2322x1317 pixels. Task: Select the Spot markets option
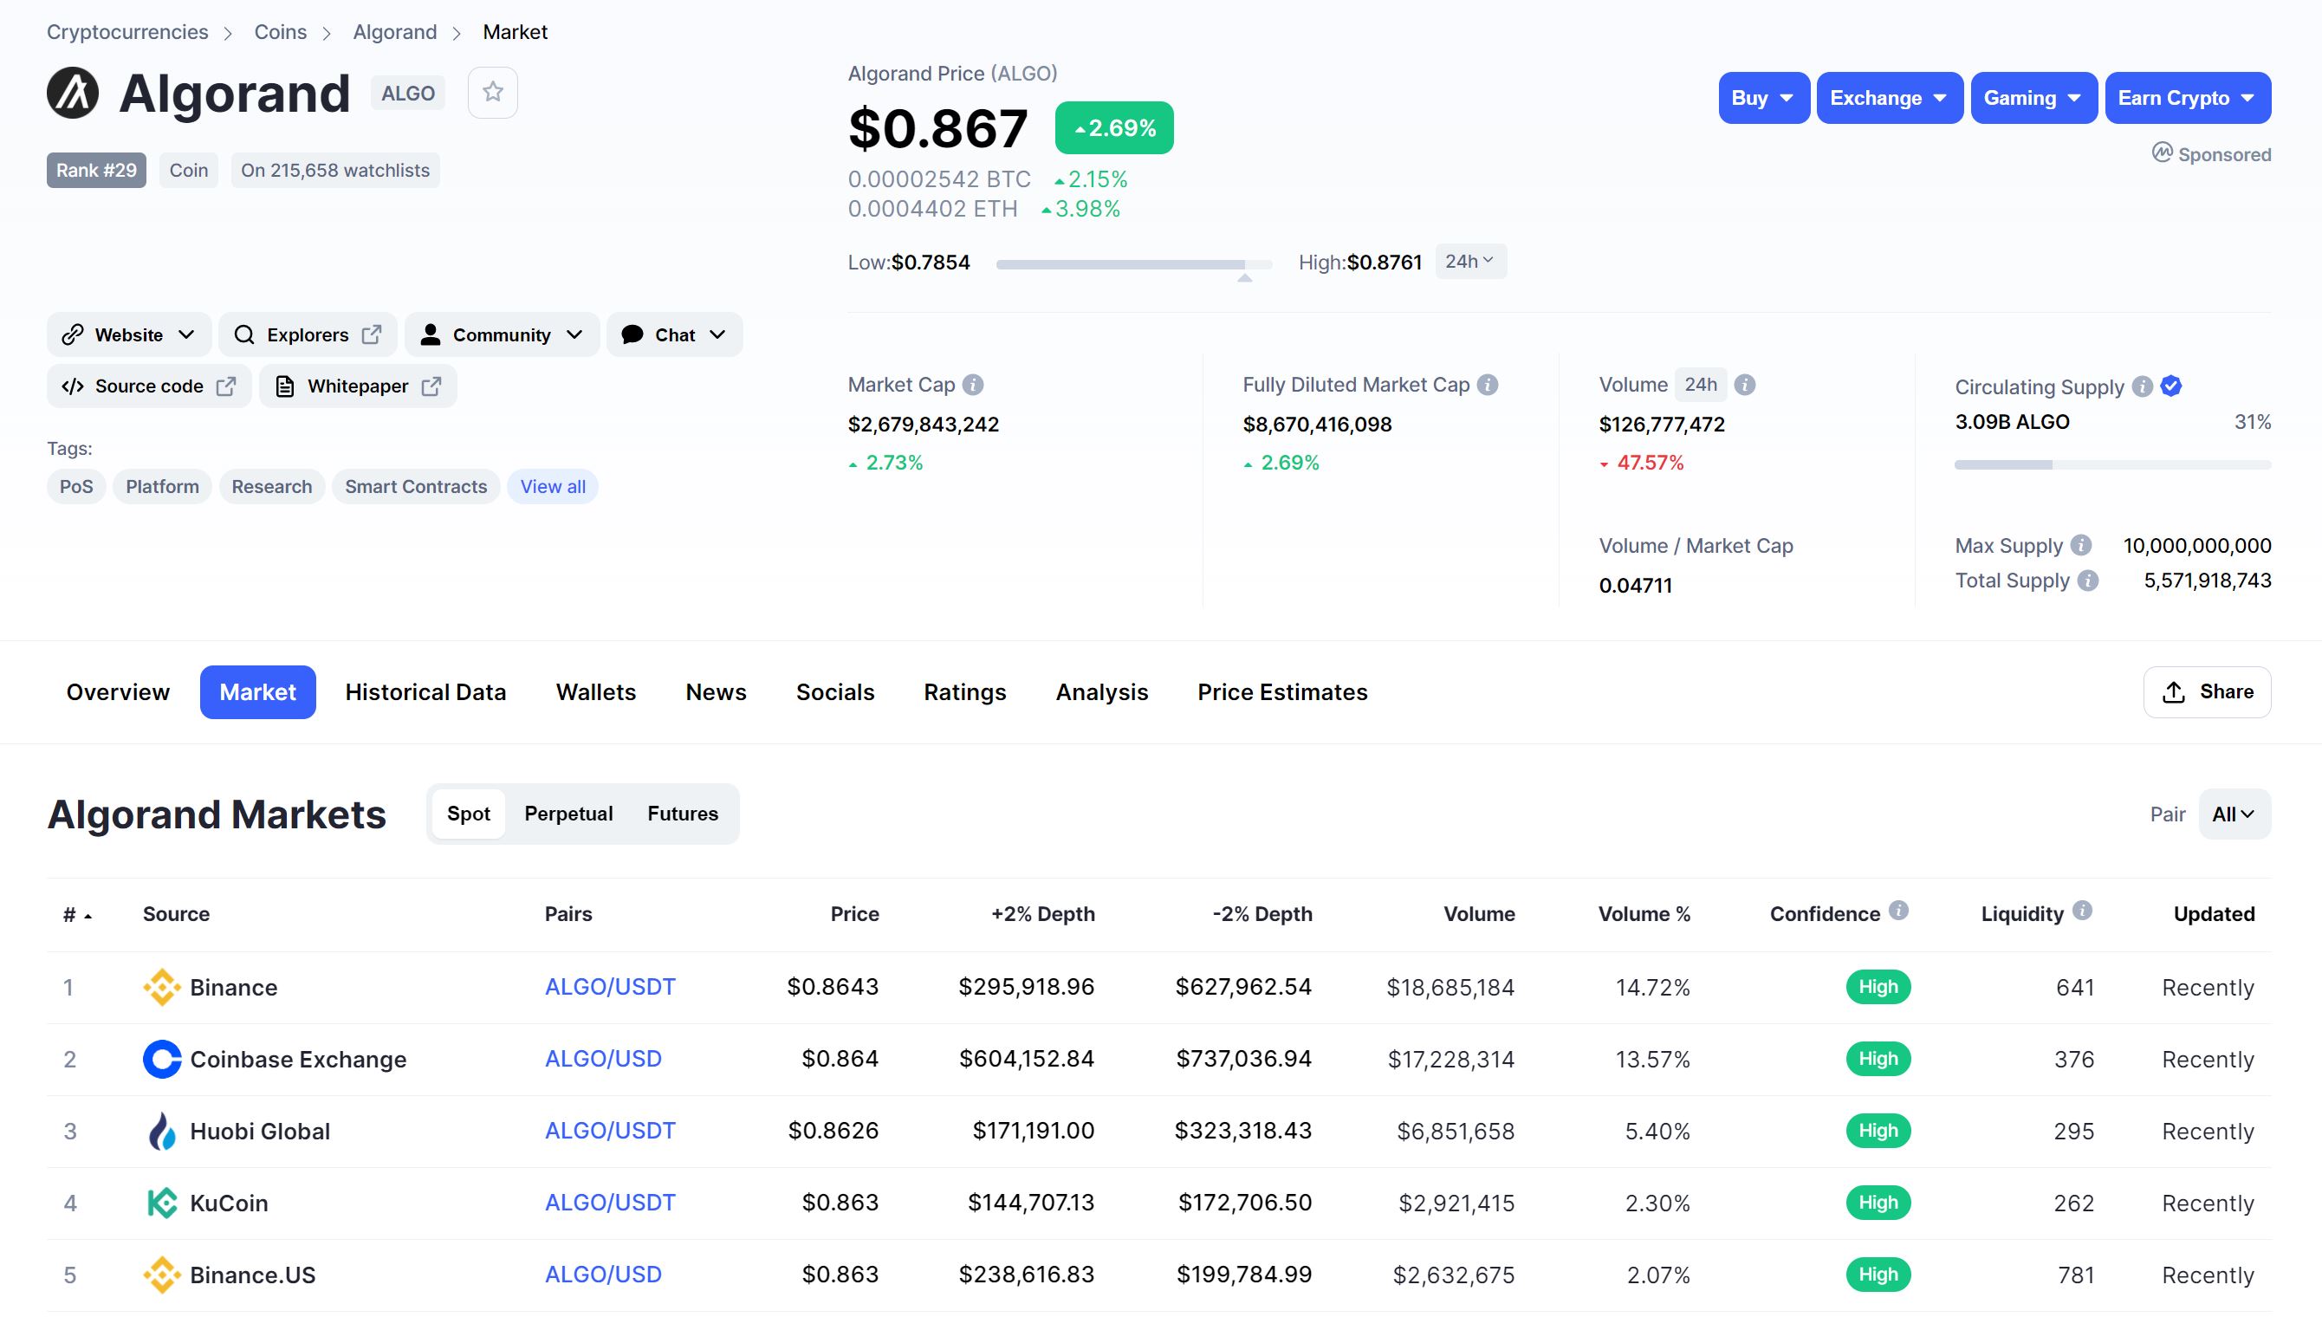point(469,814)
